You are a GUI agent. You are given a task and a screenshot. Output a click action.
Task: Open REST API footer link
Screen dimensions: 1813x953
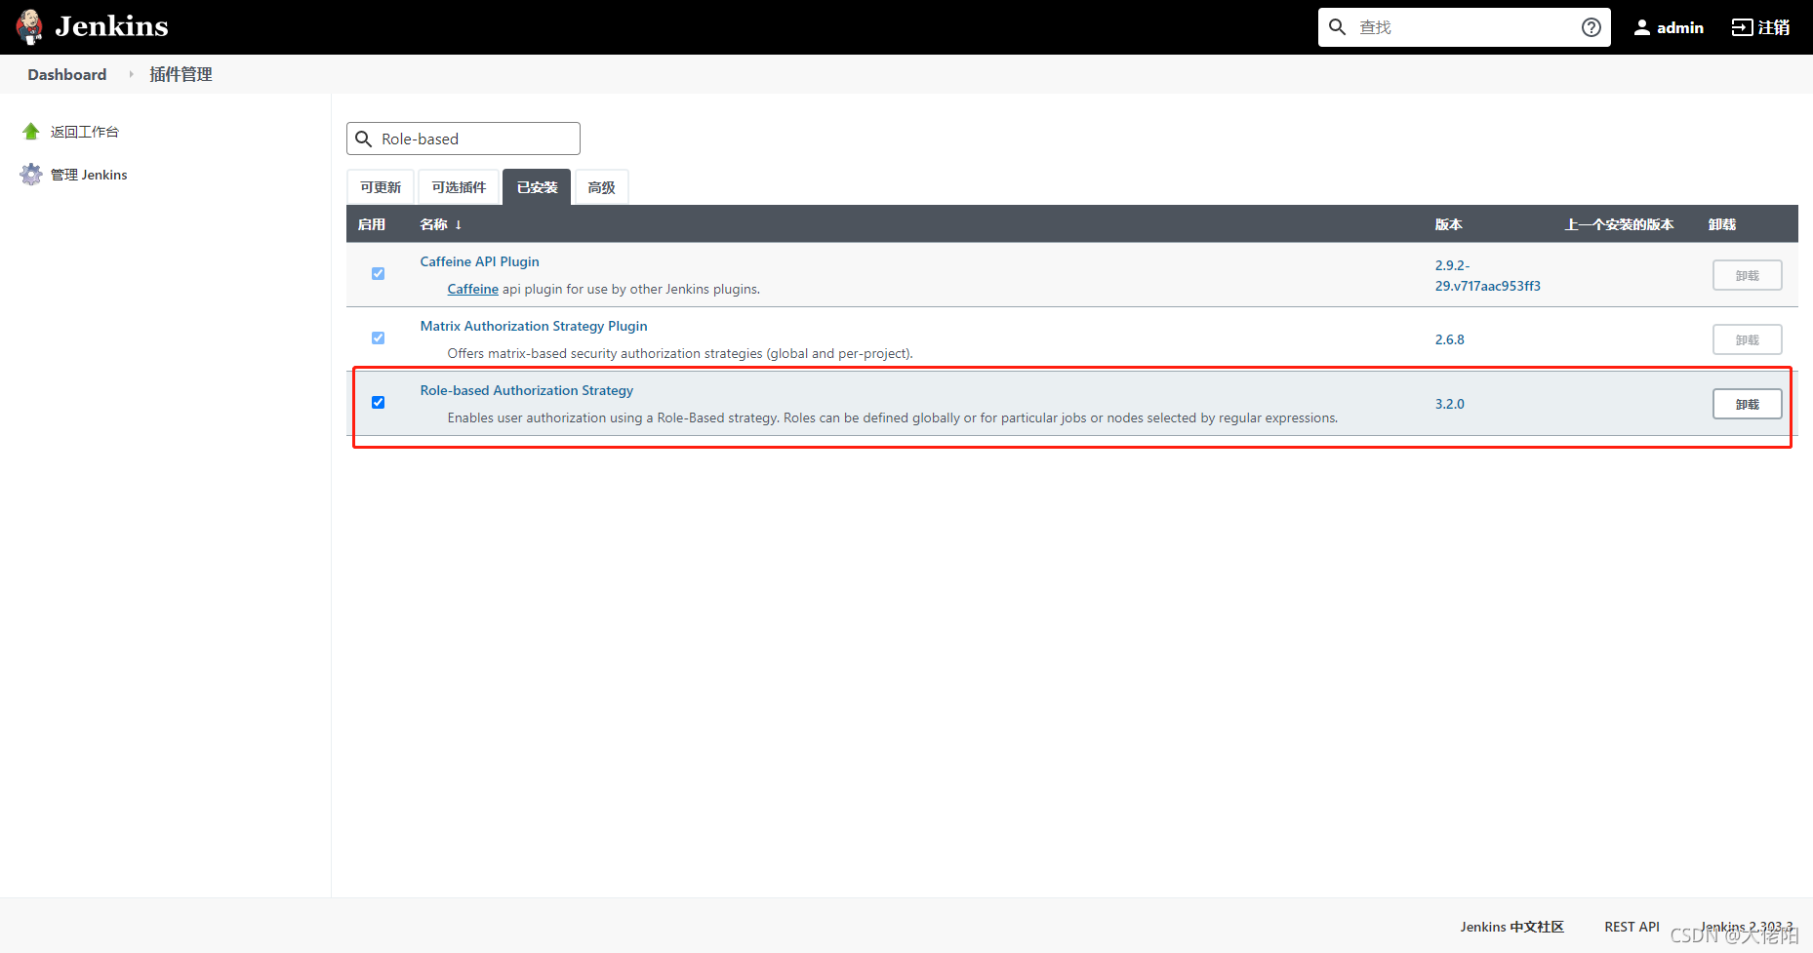tap(1632, 927)
